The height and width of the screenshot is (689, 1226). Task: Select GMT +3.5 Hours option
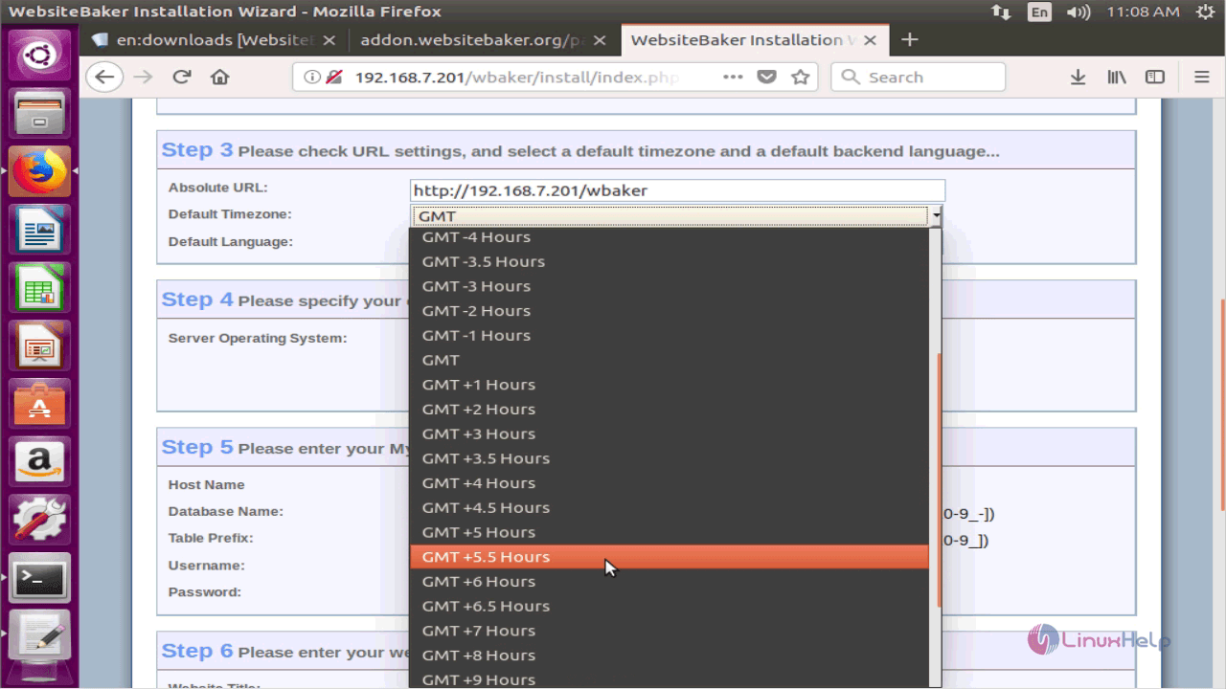pos(669,458)
